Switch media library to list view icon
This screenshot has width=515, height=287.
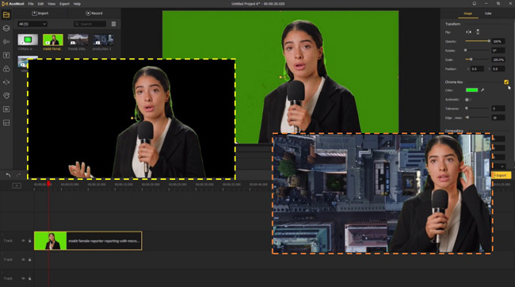pos(113,24)
